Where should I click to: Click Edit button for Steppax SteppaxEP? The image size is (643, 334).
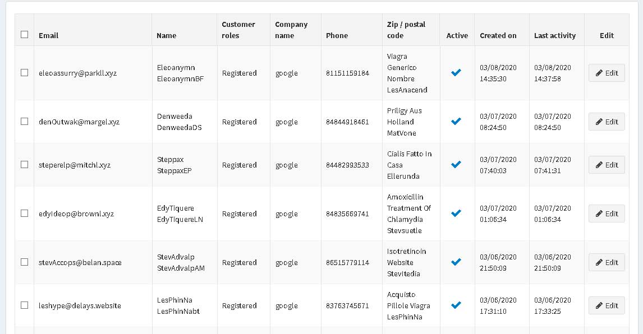tap(607, 165)
